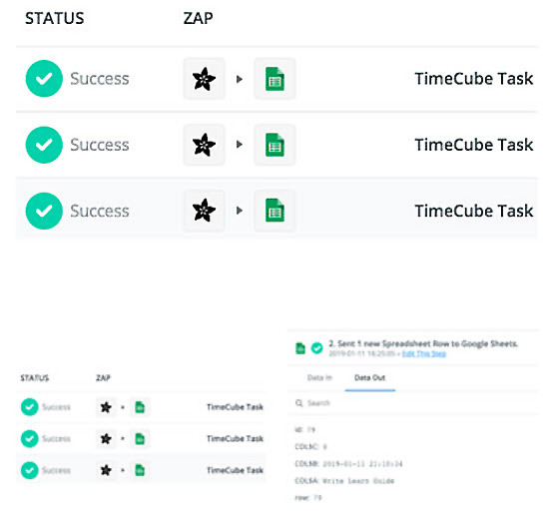This screenshot has width=549, height=521.
Task: Click the Google Sheets icon in second large row
Action: click(274, 145)
